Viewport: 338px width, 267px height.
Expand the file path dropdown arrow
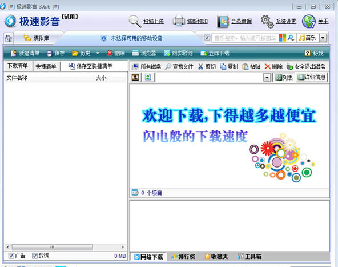(x=267, y=78)
